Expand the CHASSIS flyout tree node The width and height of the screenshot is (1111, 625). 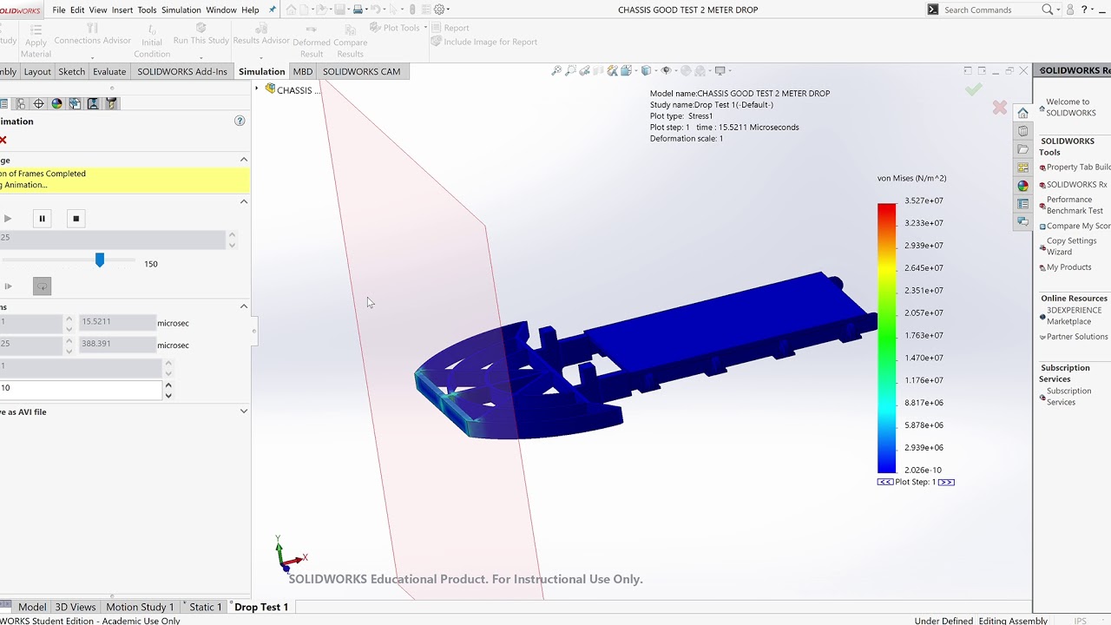pos(257,89)
